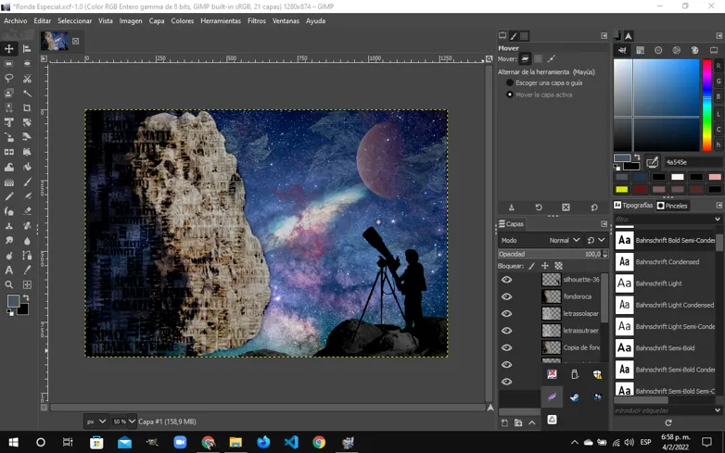
Task: Select the Zoom magnifier tool
Action: coord(8,285)
